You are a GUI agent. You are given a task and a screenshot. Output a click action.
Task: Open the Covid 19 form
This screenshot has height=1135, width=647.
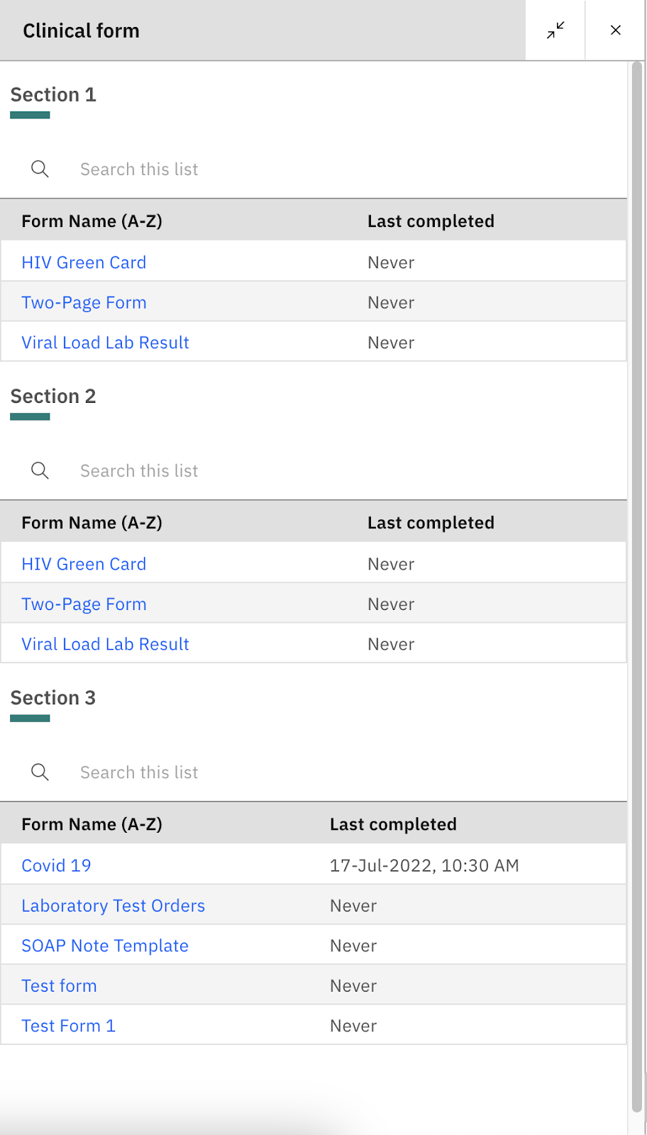click(x=56, y=865)
